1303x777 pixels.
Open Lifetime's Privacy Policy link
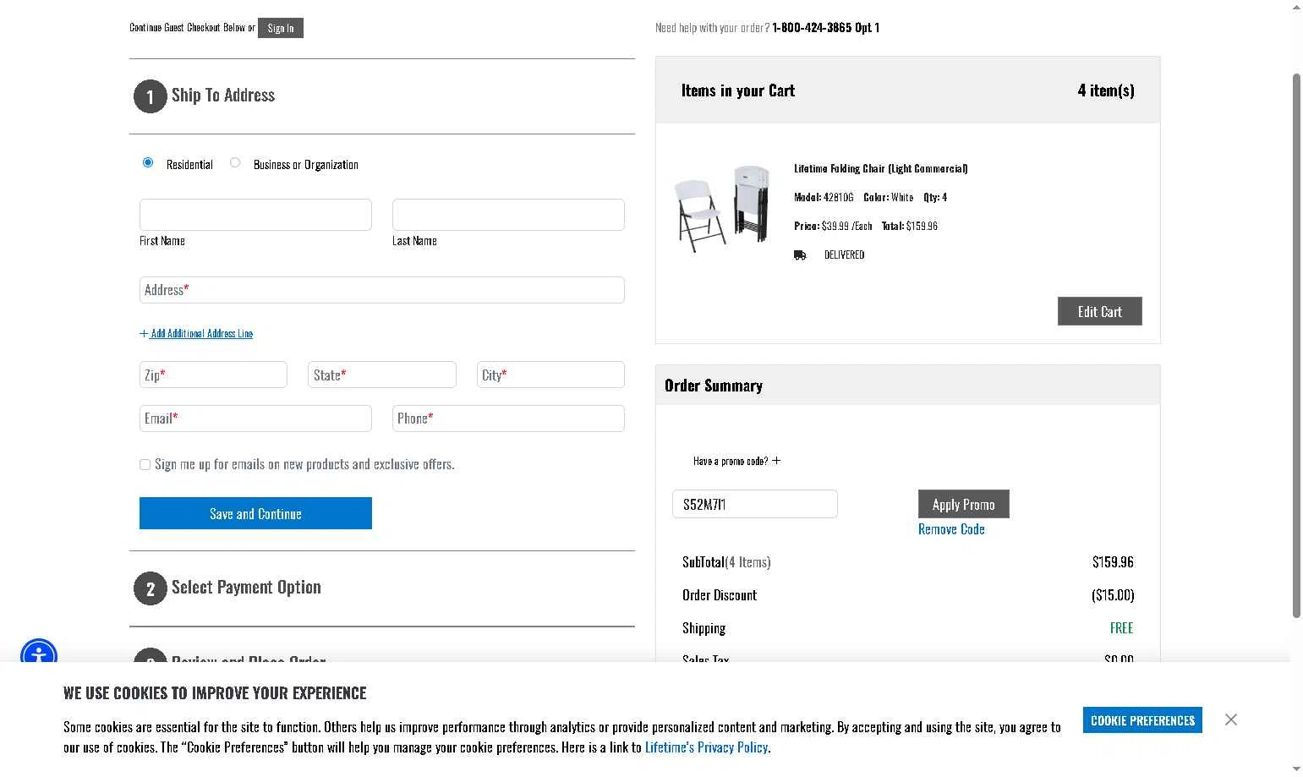706,747
